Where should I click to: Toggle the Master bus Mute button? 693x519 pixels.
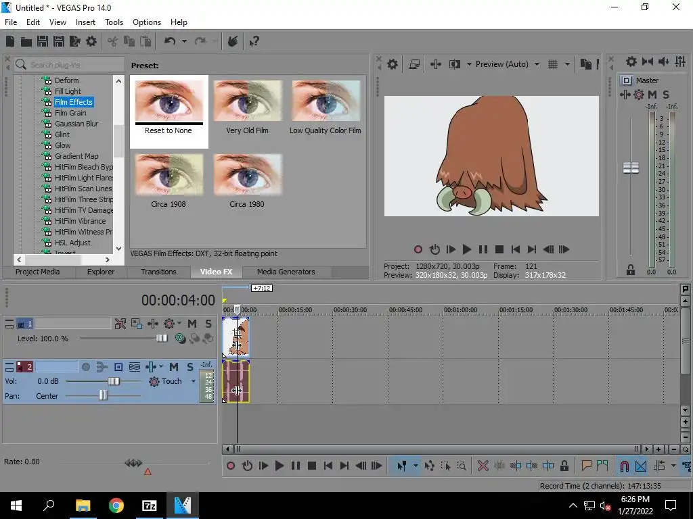tap(652, 95)
